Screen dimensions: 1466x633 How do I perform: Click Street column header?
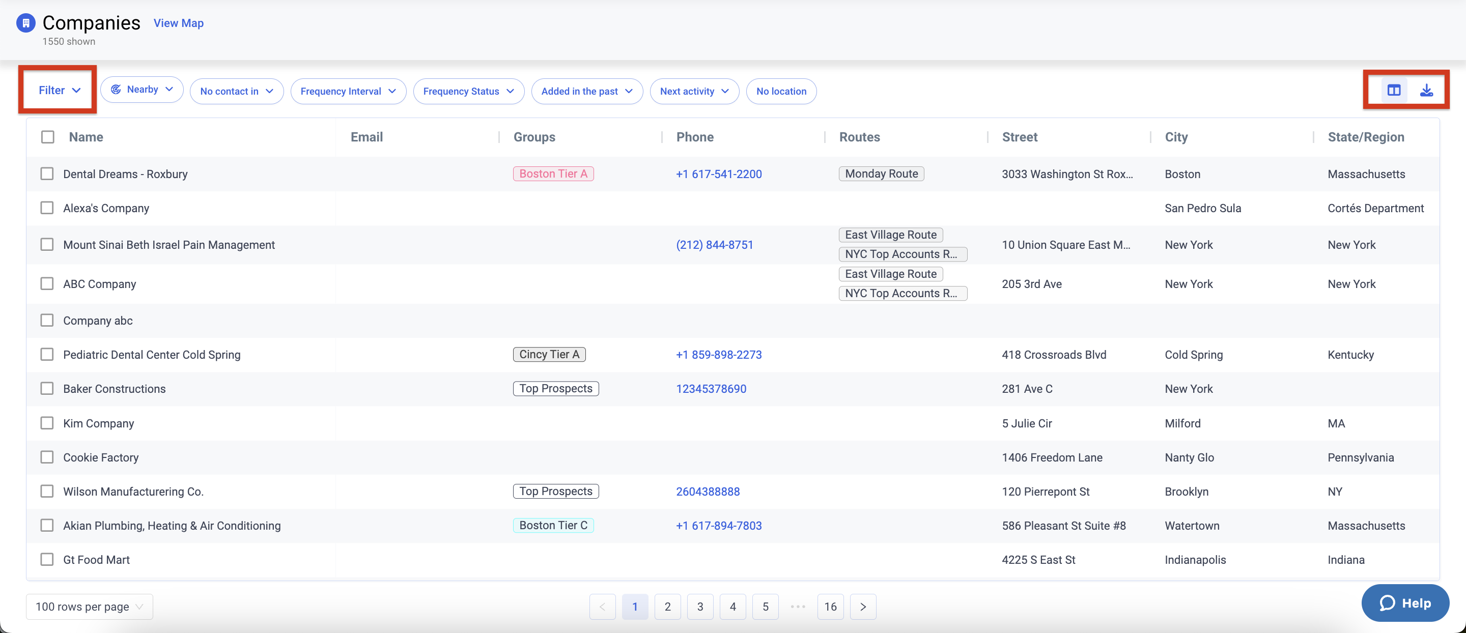[1020, 137]
